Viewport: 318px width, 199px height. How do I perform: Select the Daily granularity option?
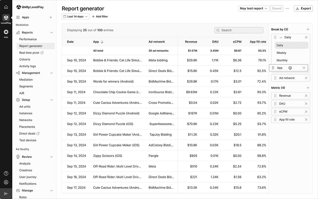pos(291,45)
